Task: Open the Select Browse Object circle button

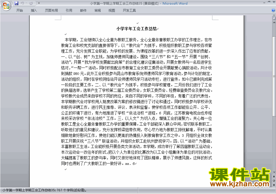Action: tap(274, 180)
